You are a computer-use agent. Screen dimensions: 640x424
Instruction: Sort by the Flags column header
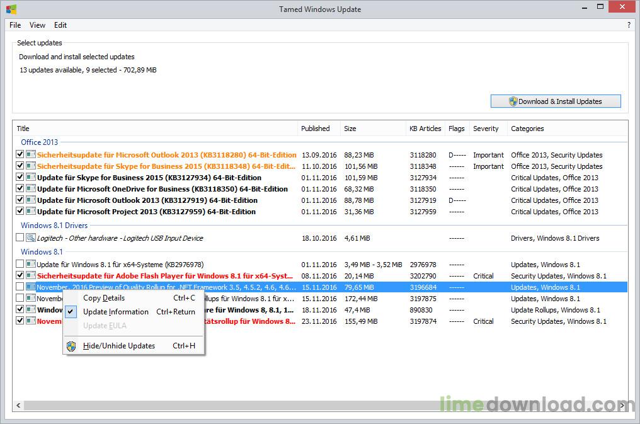[x=457, y=129]
